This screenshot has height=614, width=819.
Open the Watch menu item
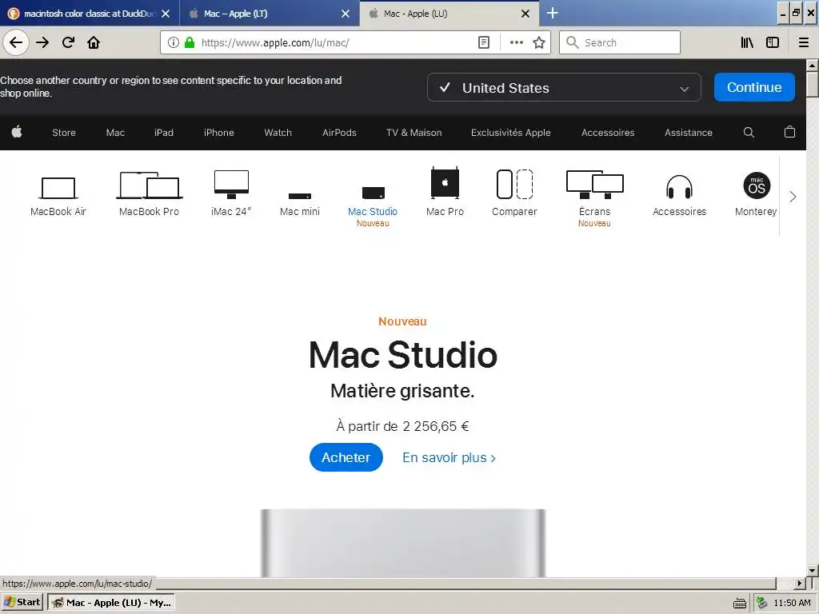[278, 133]
